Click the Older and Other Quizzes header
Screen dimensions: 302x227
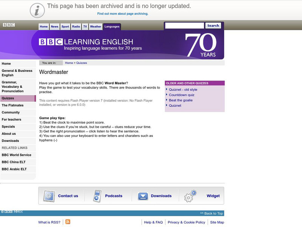point(195,83)
